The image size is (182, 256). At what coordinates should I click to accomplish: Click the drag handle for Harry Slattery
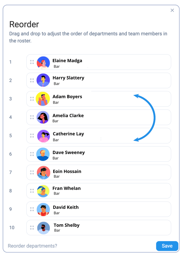32,80
